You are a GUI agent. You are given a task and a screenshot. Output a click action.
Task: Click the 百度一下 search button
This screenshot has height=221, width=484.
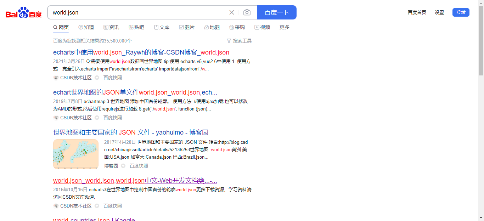(276, 12)
